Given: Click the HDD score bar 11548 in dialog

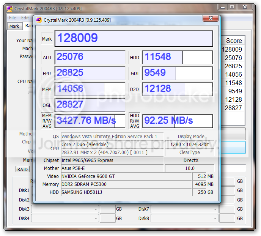Looking at the screenshot, I should [178, 57].
